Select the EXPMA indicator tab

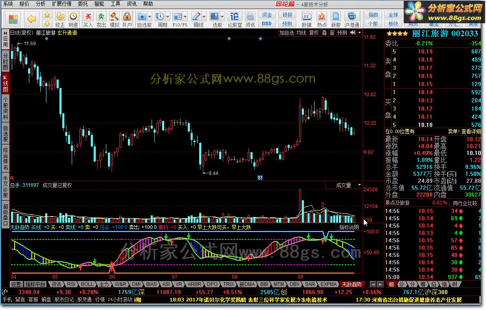coord(328,284)
